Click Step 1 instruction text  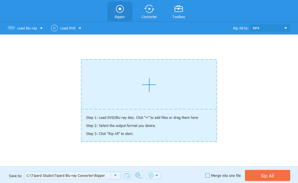(142, 117)
